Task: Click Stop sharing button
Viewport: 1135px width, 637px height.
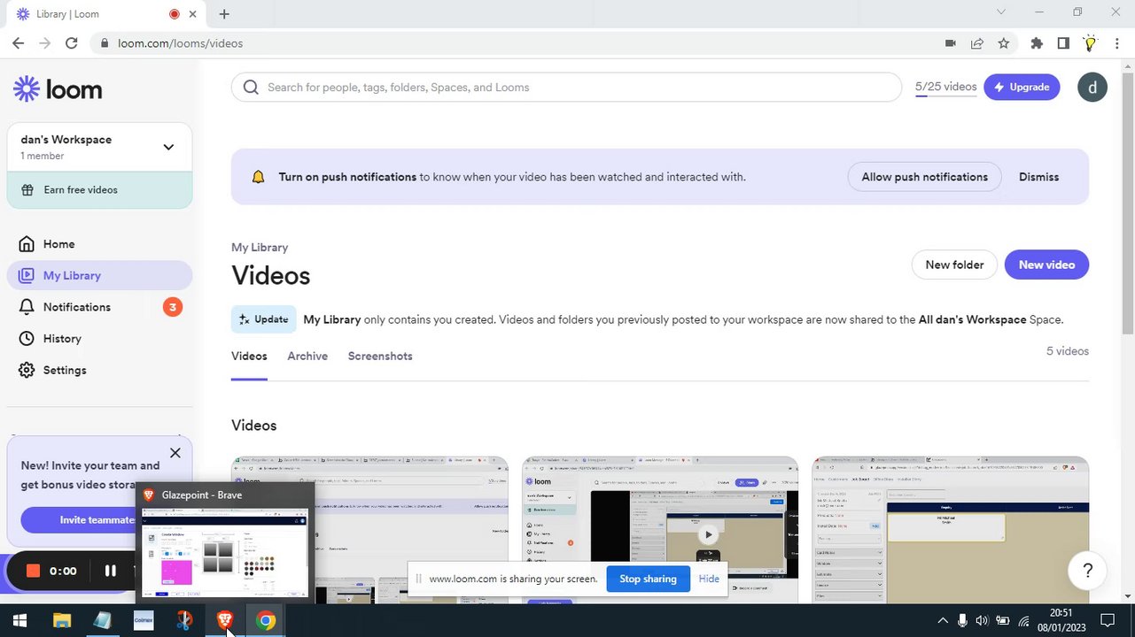Action: tap(648, 579)
